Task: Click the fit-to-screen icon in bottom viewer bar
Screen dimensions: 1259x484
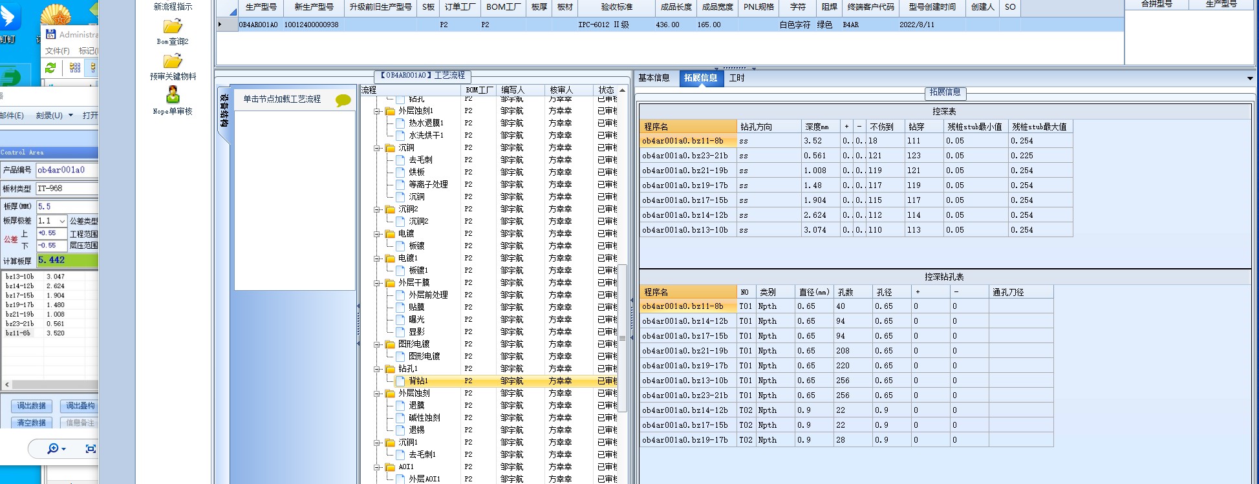Action: (91, 448)
